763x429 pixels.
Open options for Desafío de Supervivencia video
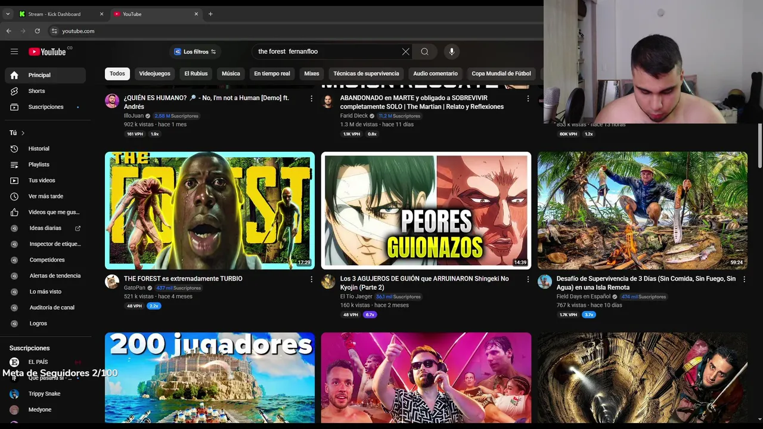(744, 279)
